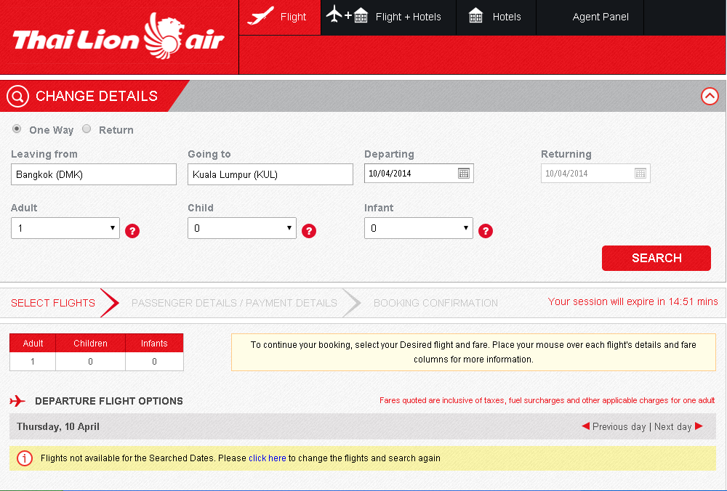Click the Adult column header in passenger table

tap(33, 344)
